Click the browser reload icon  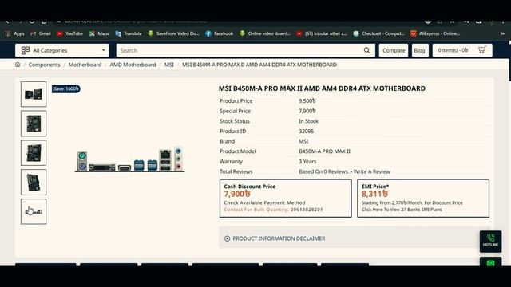point(32,22)
